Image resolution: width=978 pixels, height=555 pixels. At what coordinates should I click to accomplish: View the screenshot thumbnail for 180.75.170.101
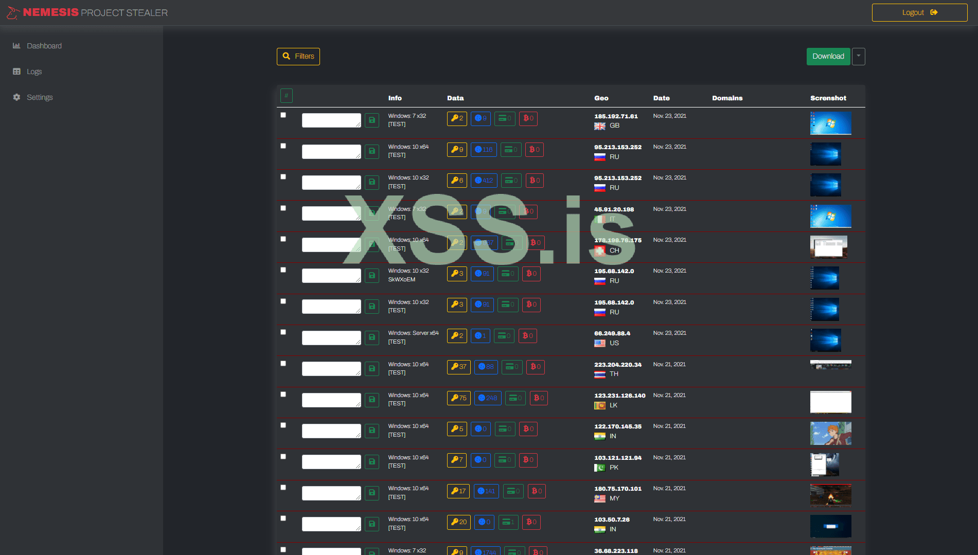tap(831, 495)
